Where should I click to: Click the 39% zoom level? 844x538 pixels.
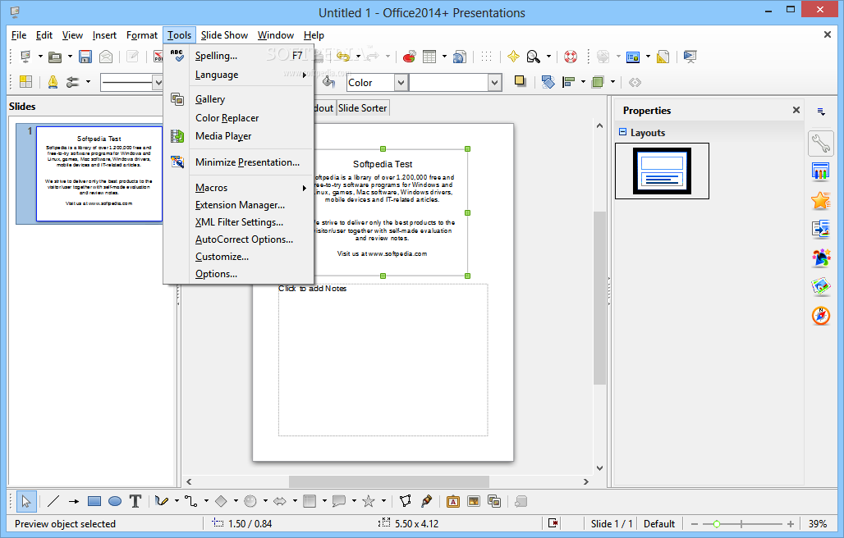[818, 523]
